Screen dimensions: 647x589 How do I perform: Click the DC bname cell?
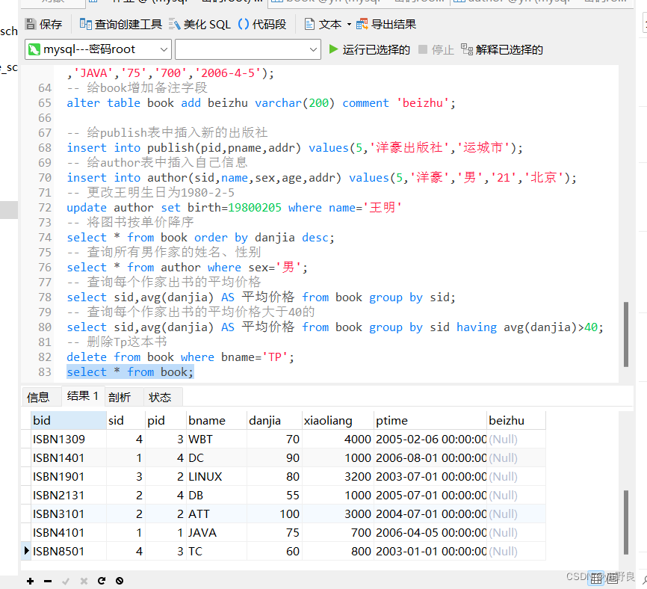pyautogui.click(x=216, y=457)
